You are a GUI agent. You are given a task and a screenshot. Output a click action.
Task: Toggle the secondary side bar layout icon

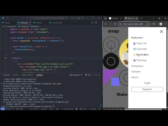coord(82,18)
